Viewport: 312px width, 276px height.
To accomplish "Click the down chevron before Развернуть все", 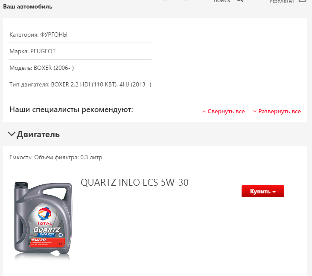I will [254, 112].
